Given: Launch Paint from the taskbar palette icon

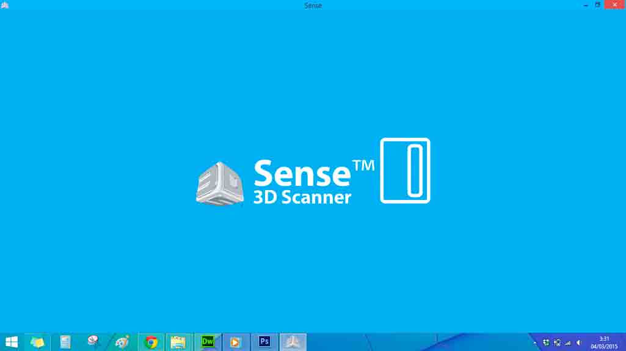Looking at the screenshot, I should click(122, 342).
